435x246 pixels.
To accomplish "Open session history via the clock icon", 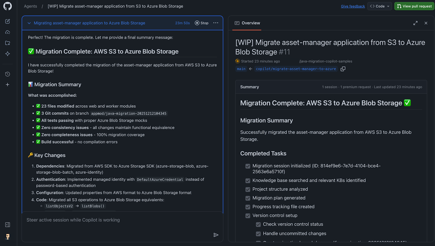I will [x=8, y=74].
